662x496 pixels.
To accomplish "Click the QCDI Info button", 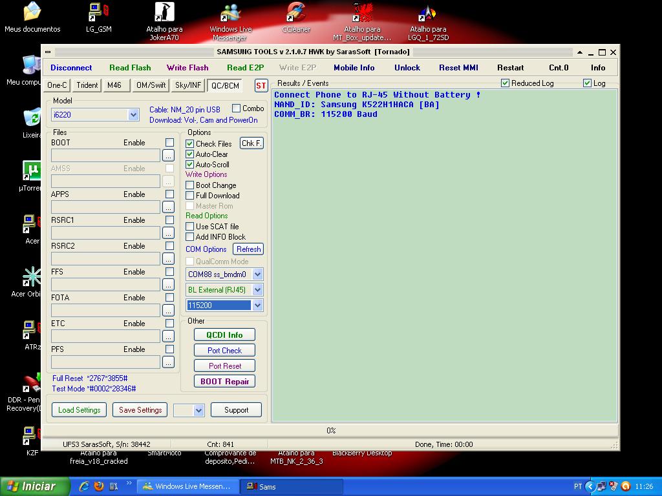I will coord(224,335).
